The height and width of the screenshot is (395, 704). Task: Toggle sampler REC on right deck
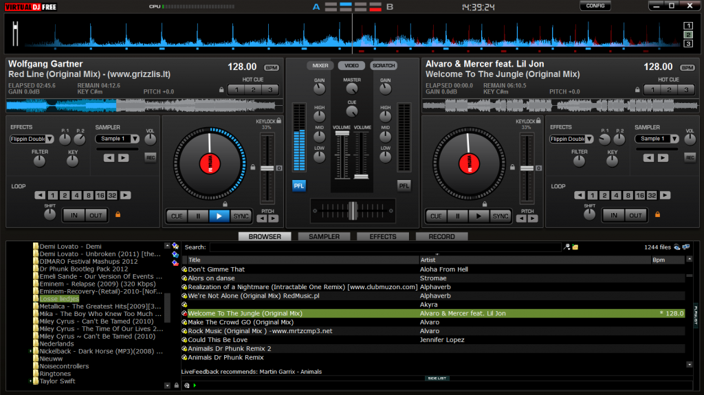click(690, 157)
